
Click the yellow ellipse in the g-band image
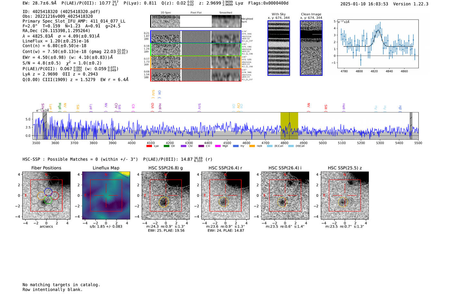coord(164,202)
